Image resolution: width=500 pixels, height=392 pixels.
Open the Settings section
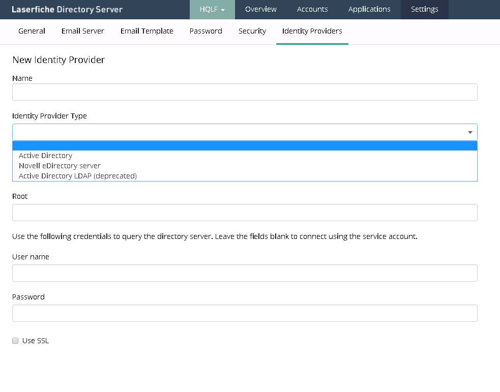click(x=424, y=10)
